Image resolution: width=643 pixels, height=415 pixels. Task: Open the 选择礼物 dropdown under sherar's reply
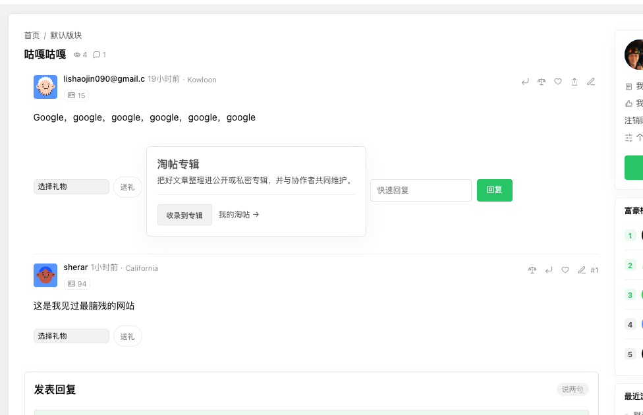71,336
